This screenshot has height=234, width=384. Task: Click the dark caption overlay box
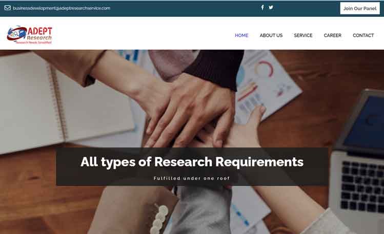(x=192, y=166)
